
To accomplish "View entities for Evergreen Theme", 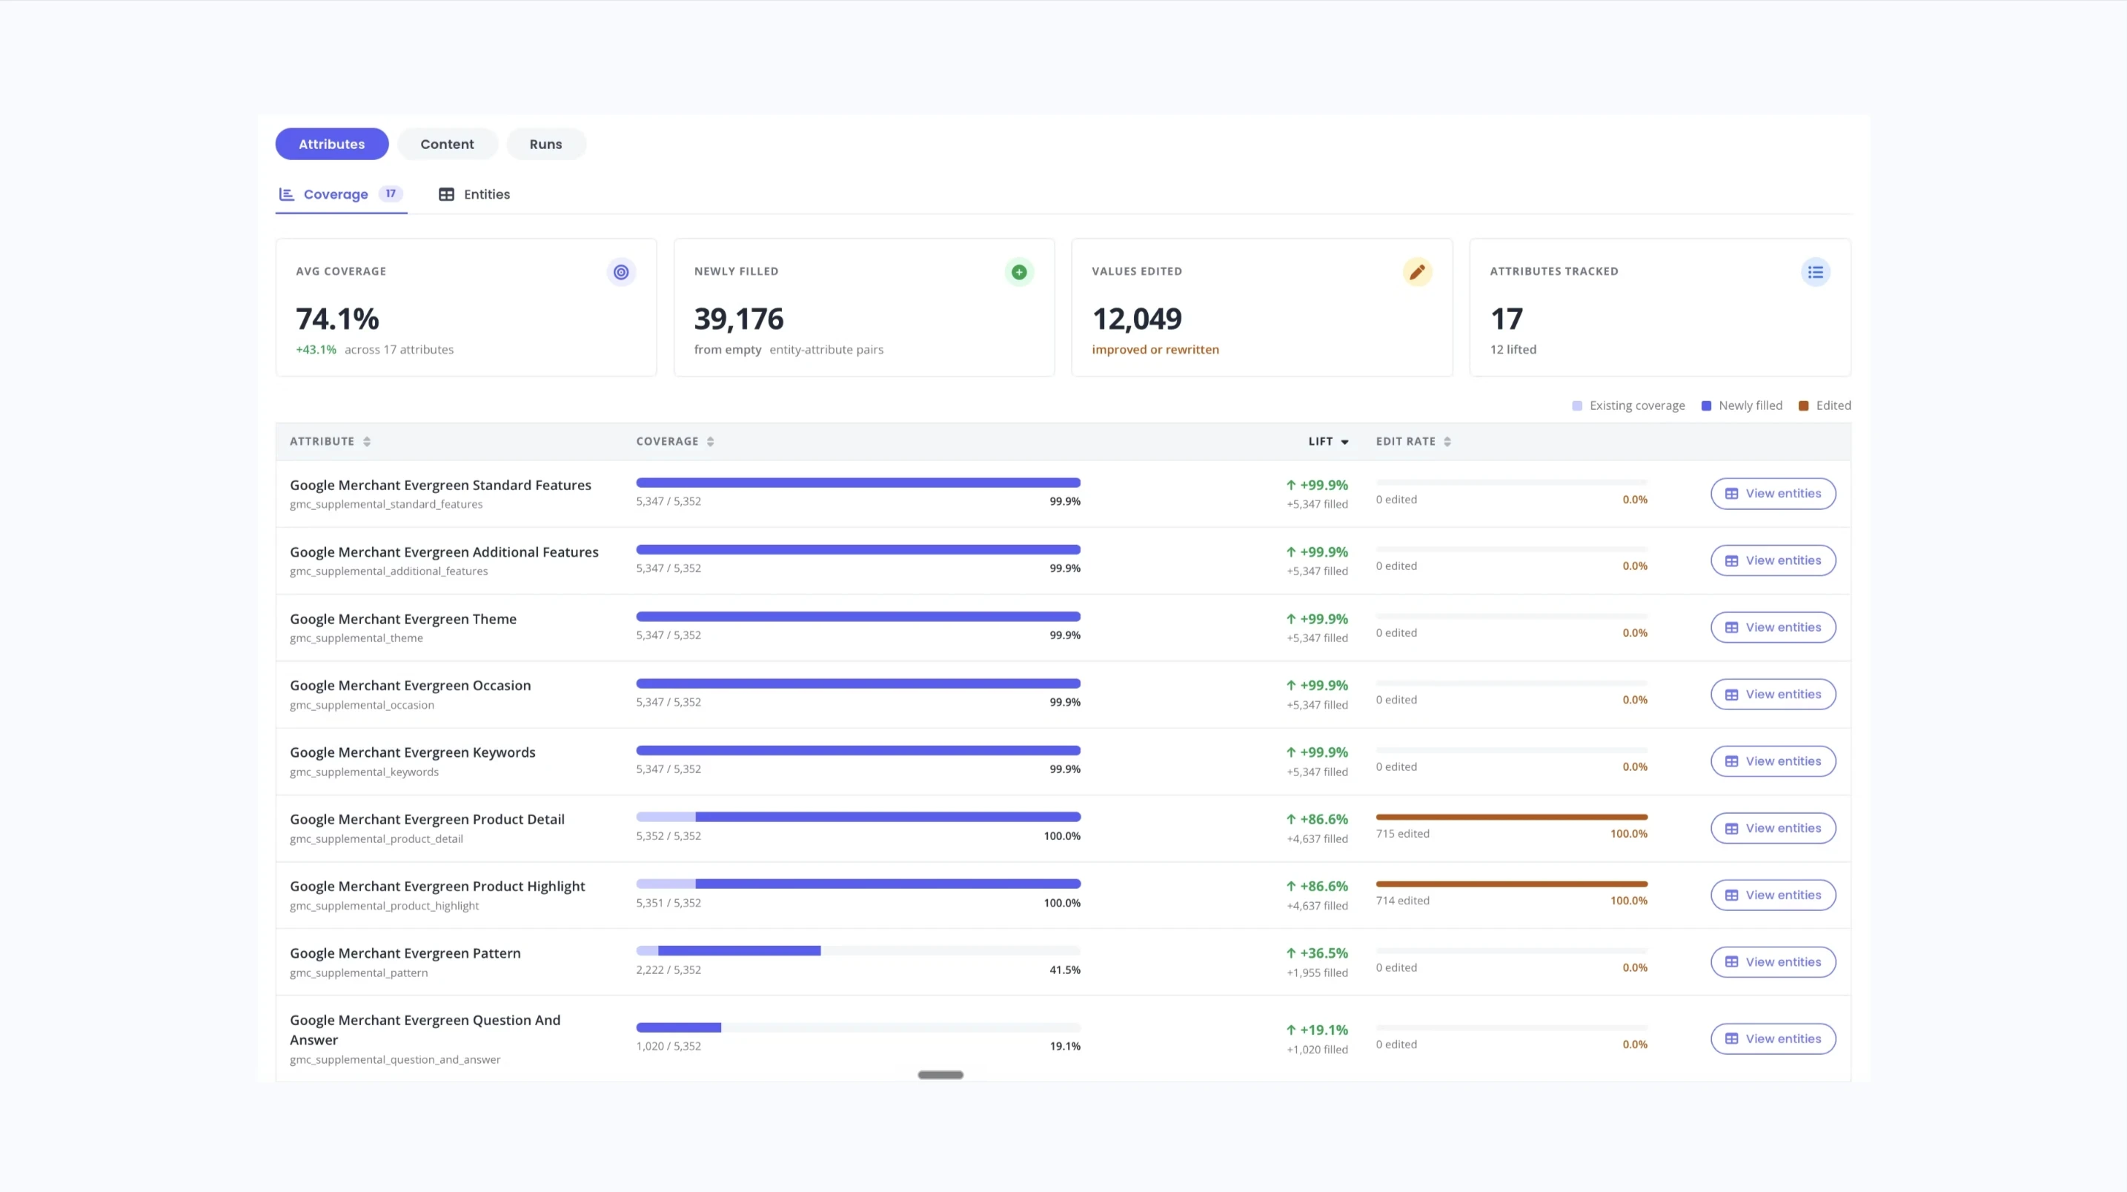I will (x=1773, y=627).
